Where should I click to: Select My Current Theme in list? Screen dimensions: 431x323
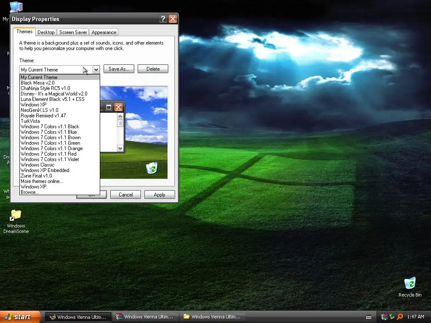60,77
